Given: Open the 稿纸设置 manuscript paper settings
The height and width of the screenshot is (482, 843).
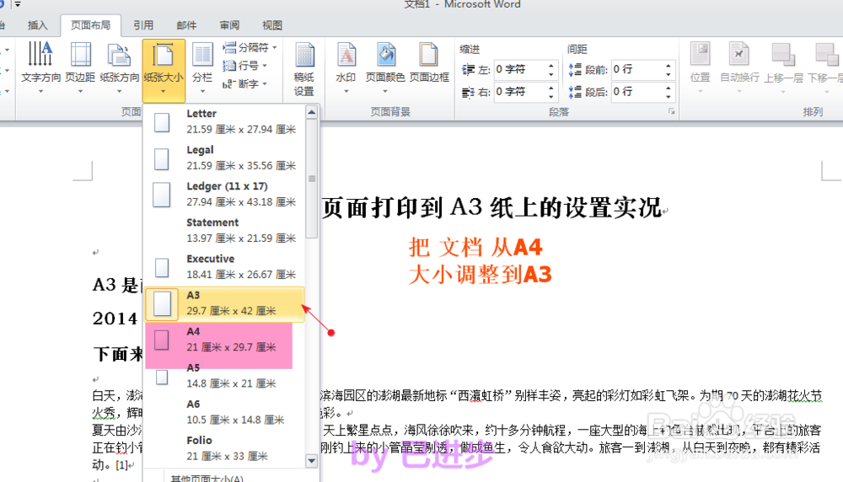Looking at the screenshot, I should 303,70.
